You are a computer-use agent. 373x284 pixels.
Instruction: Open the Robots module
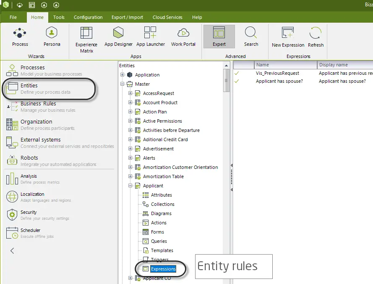click(x=51, y=161)
